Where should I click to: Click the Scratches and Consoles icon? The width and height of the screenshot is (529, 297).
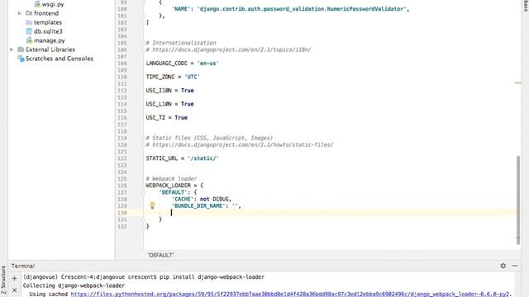point(21,59)
